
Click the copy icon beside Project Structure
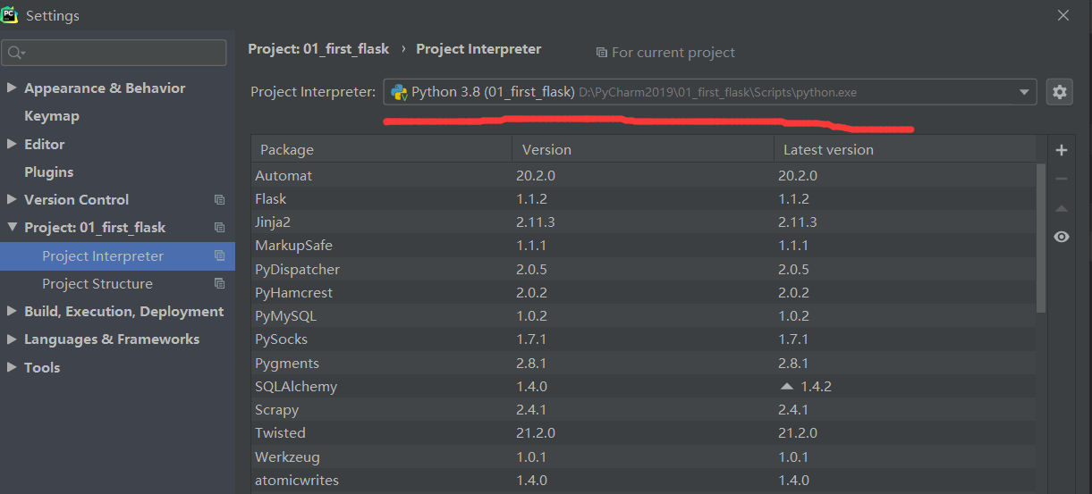(x=219, y=284)
